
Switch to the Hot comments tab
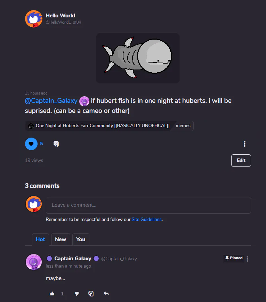tap(40, 239)
